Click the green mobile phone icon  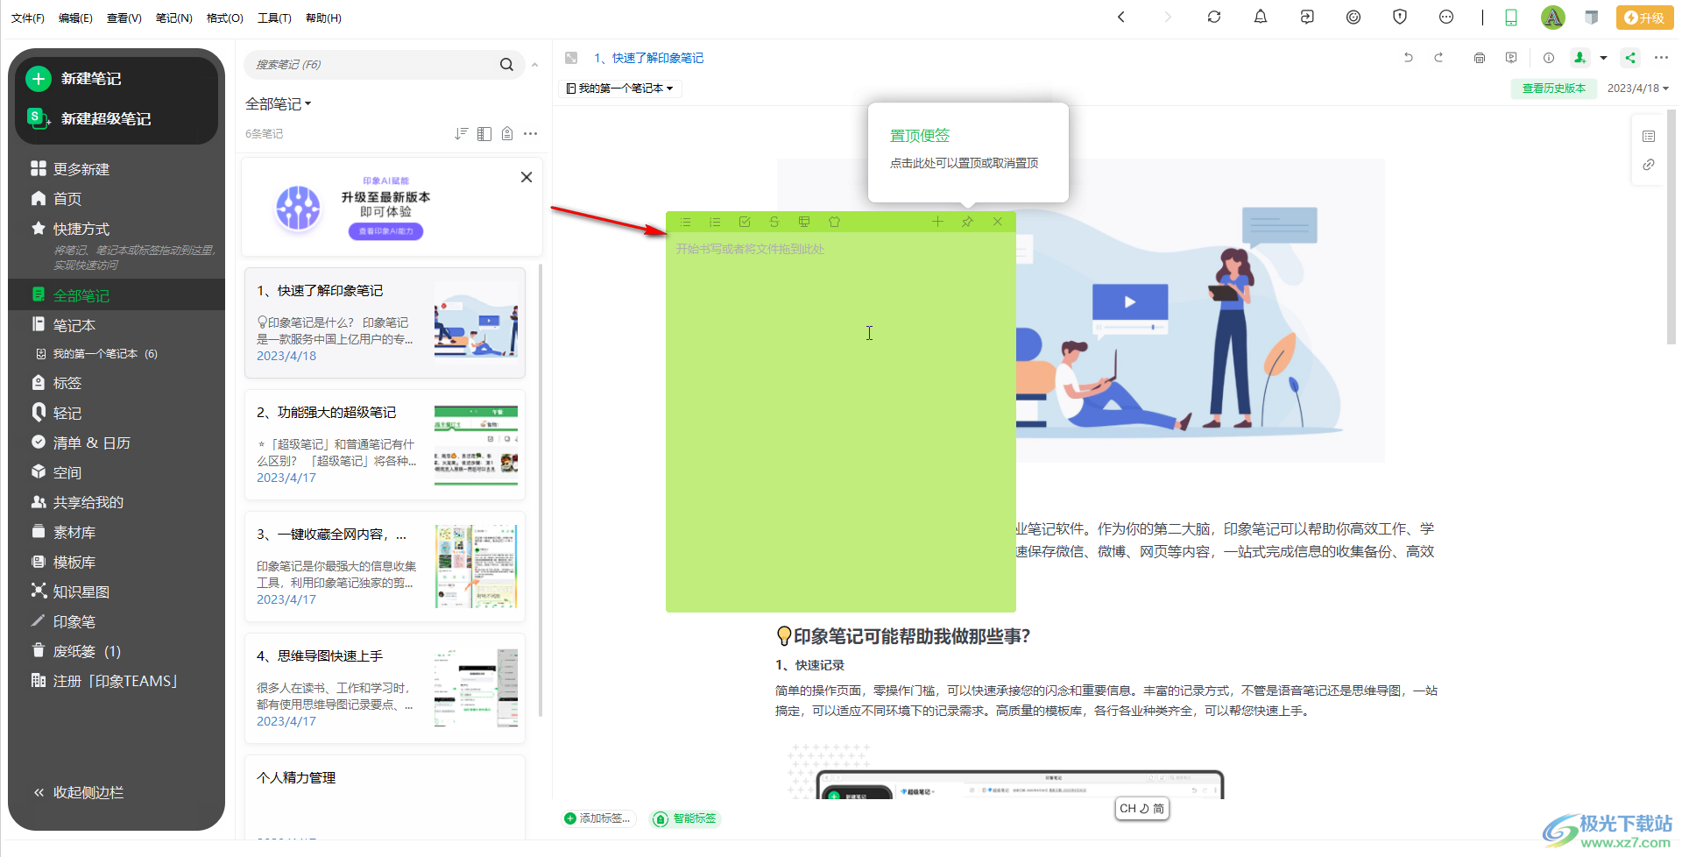pyautogui.click(x=1511, y=18)
